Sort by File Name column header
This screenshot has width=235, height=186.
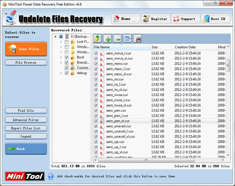(122, 47)
